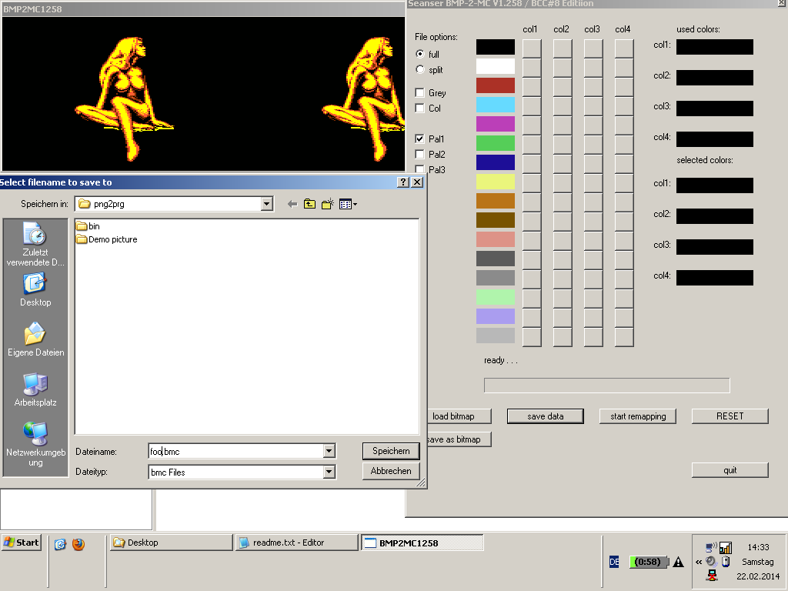The width and height of the screenshot is (788, 591).
Task: Select the split file option
Action: 420,70
